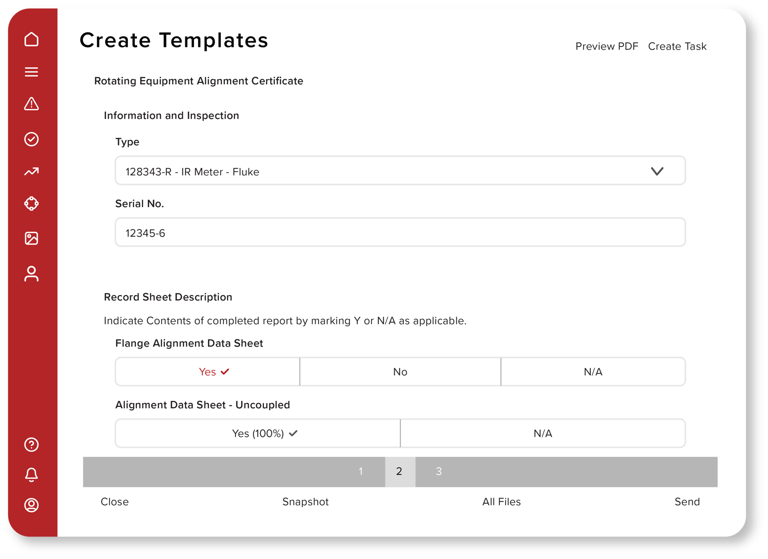Open the sidebar hamburger menu
The width and height of the screenshot is (768, 559).
click(31, 72)
